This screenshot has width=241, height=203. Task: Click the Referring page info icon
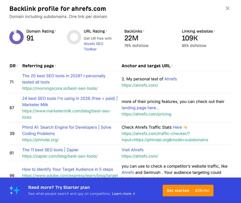(x=55, y=65)
